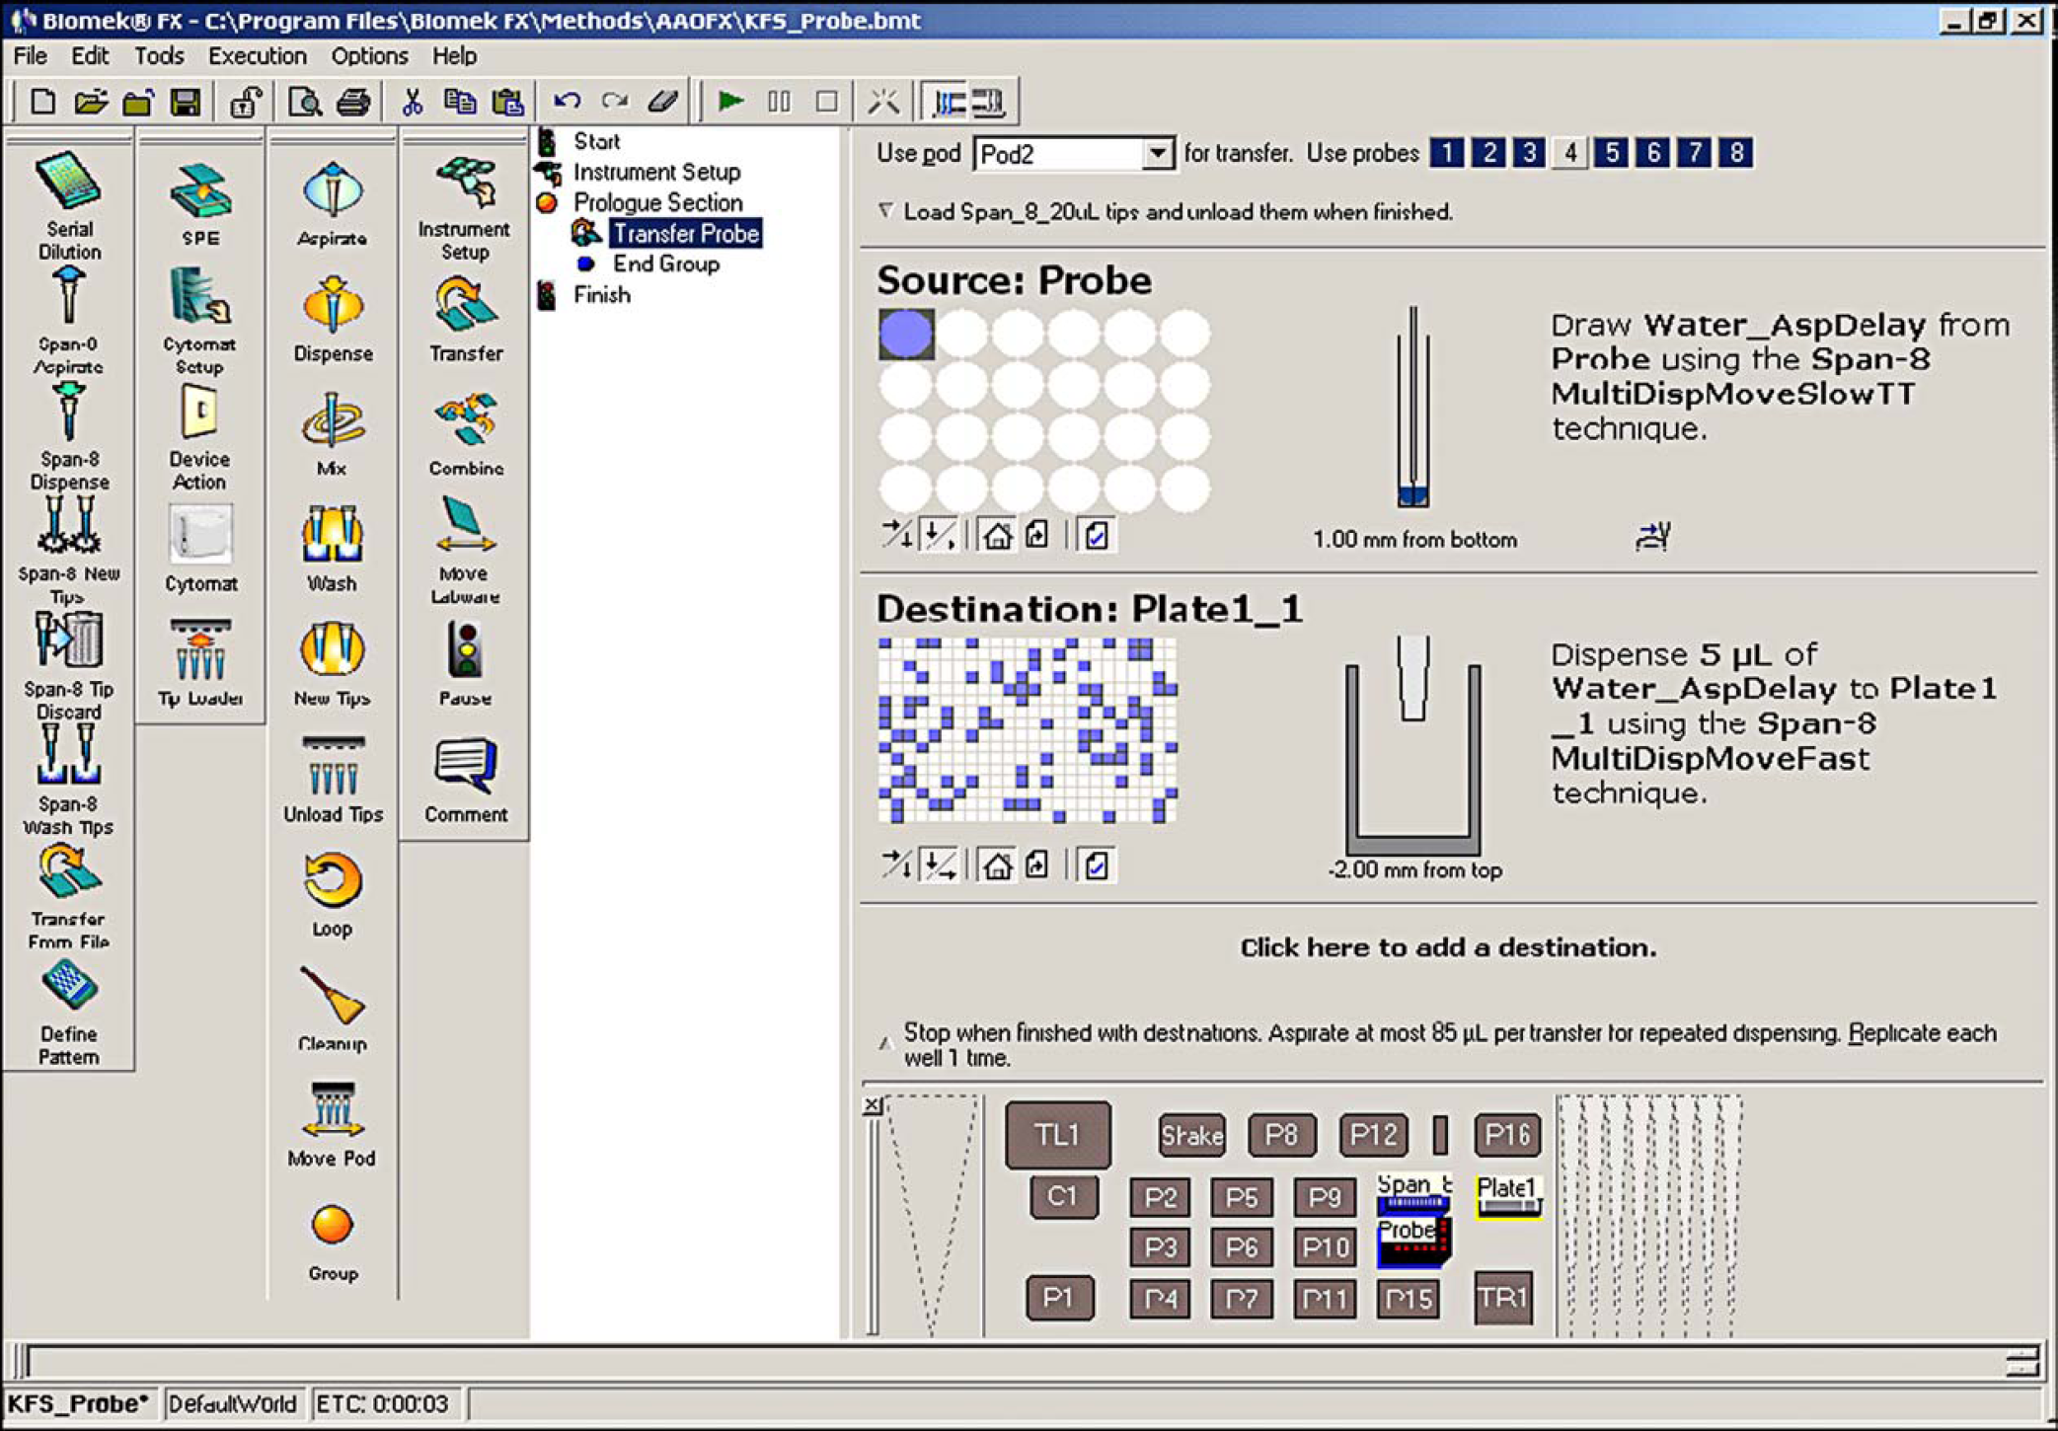Add an Aspirate step from the palette
This screenshot has width=2058, height=1431.
tap(332, 204)
